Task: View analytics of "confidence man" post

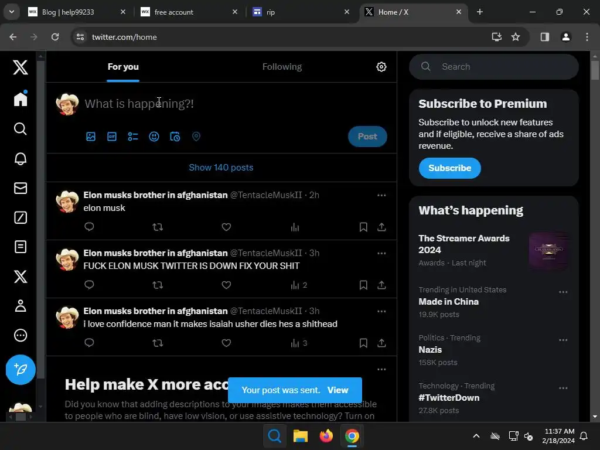Action: pos(299,343)
